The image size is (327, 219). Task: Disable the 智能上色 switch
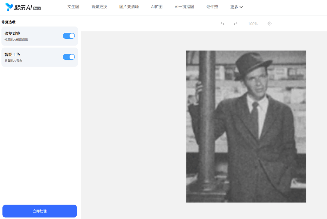[69, 57]
